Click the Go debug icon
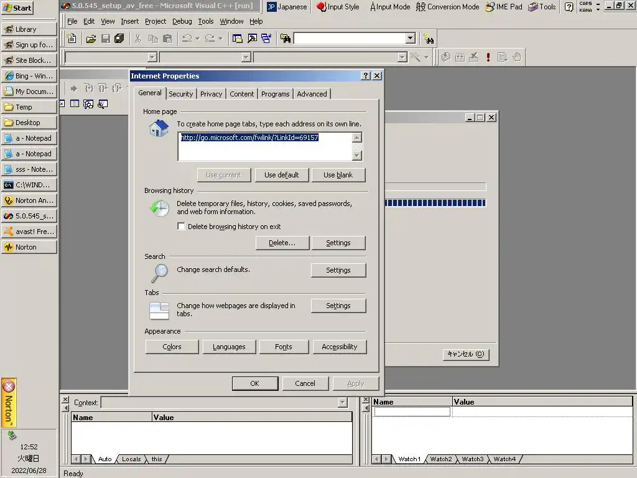This screenshot has width=637, height=478. click(503, 57)
